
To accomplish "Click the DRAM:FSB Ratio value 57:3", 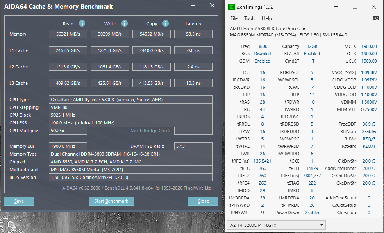I will tap(193, 146).
